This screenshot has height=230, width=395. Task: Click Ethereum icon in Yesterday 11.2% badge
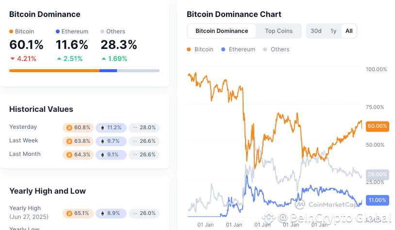point(102,128)
